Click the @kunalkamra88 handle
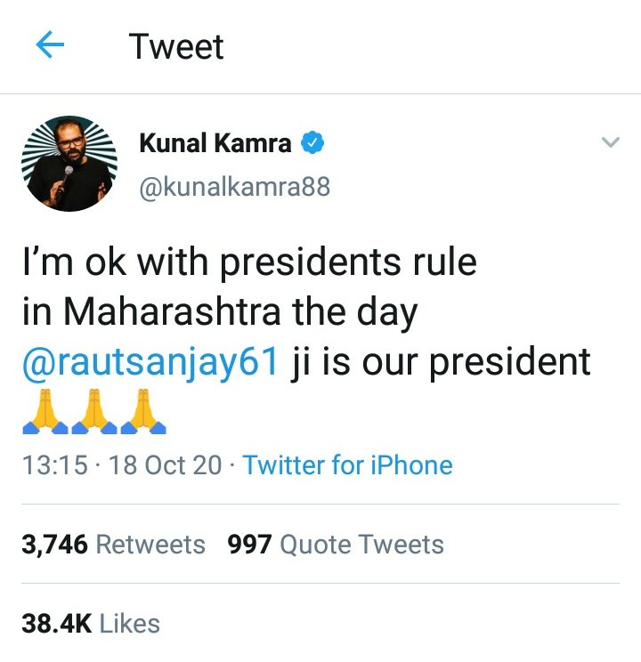 click(234, 187)
